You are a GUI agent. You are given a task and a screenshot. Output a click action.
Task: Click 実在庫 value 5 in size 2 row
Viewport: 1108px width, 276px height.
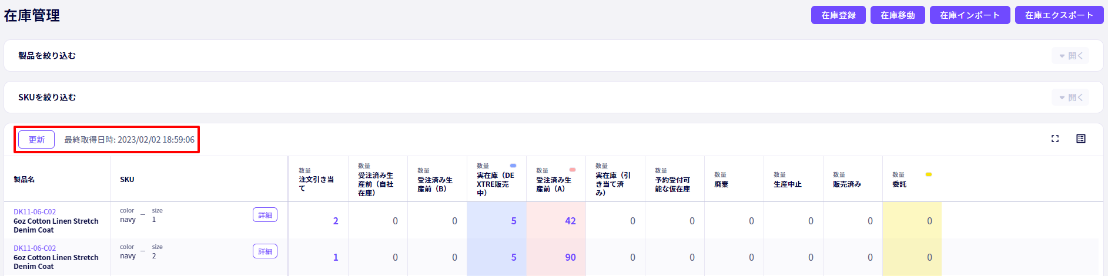pyautogui.click(x=514, y=258)
